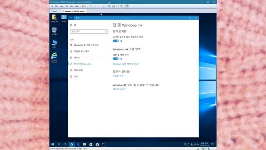Toggle show recommended app suggestions switch
This screenshot has height=150, width=266.
116,59
